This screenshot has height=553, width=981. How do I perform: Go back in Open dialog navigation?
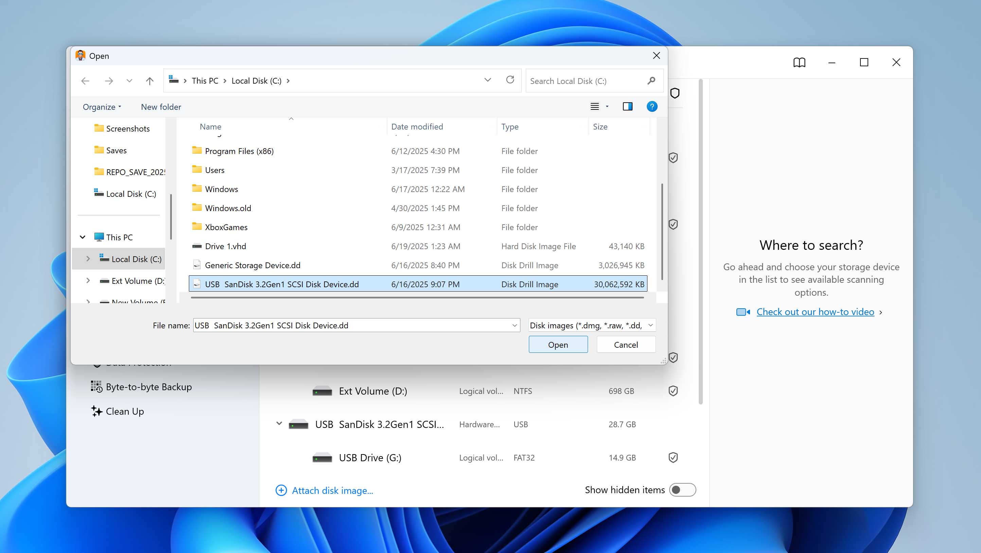(x=85, y=81)
